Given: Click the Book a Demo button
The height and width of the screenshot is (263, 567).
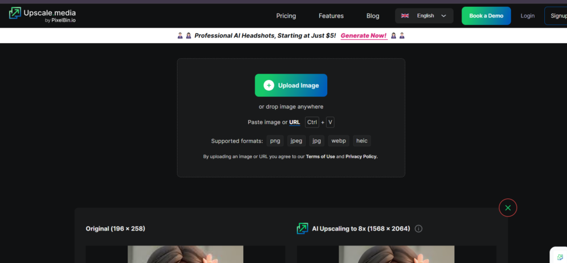Looking at the screenshot, I should pos(486,16).
